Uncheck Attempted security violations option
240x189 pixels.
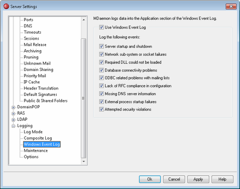pyautogui.click(x=102, y=109)
